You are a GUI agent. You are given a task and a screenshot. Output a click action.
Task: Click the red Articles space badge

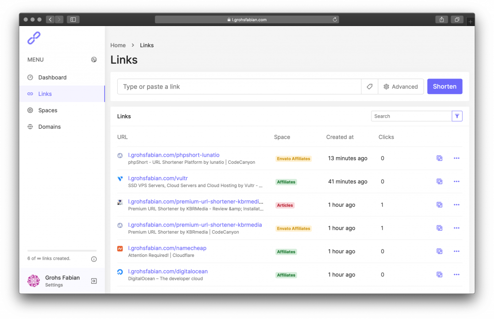pyautogui.click(x=285, y=205)
